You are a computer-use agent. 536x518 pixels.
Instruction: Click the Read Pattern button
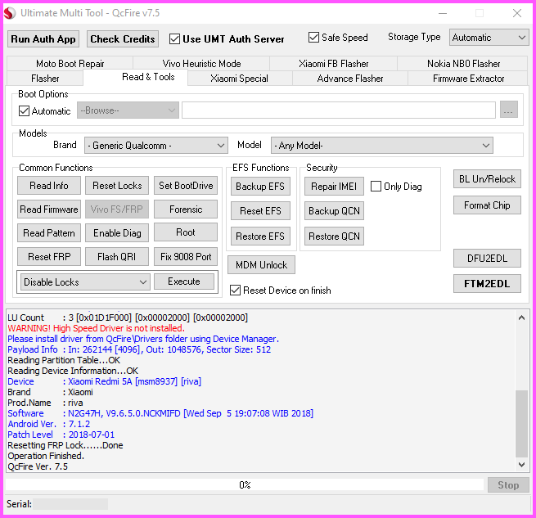(49, 233)
